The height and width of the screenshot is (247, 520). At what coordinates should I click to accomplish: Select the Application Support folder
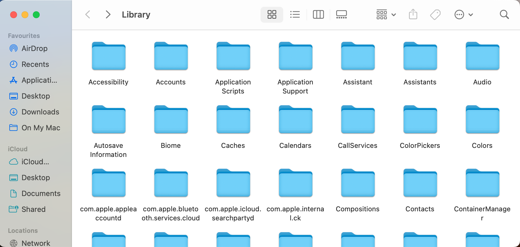coord(295,56)
